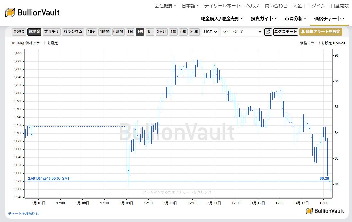
Task: Open the USD currency dropdown
Action: [x=210, y=32]
